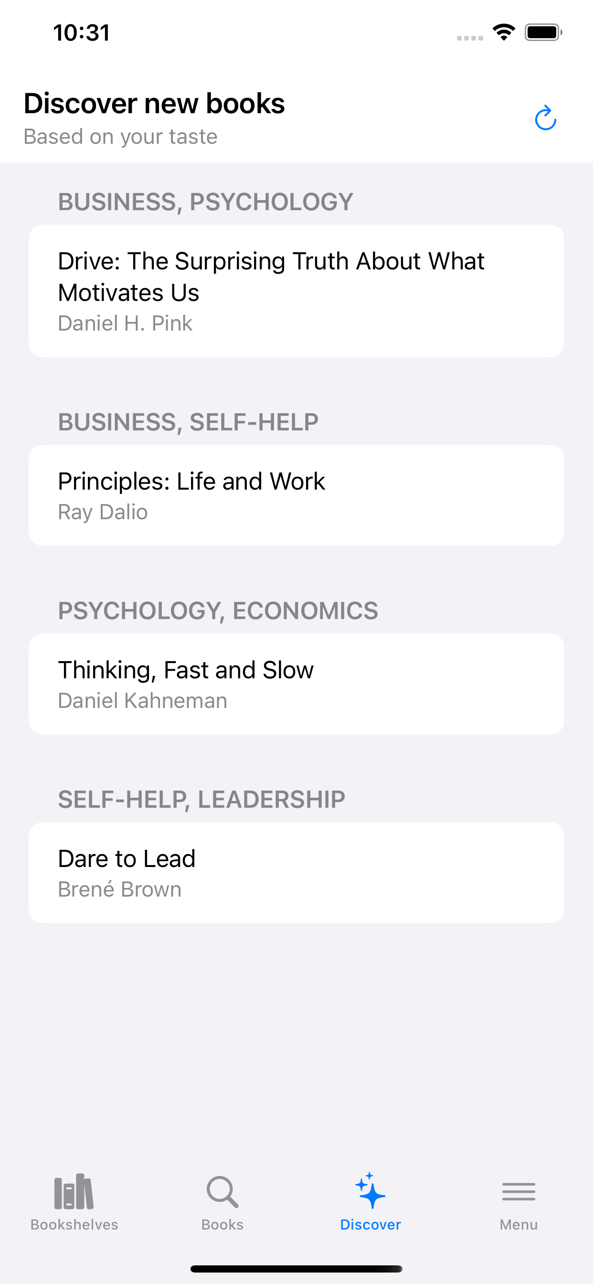Tap the Discover new books heading
Image resolution: width=593 pixels, height=1284 pixels.
pos(154,103)
